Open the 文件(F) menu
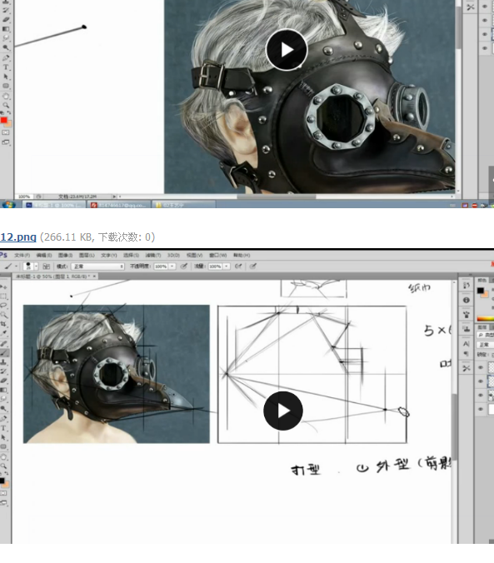494x563 pixels. pyautogui.click(x=22, y=256)
